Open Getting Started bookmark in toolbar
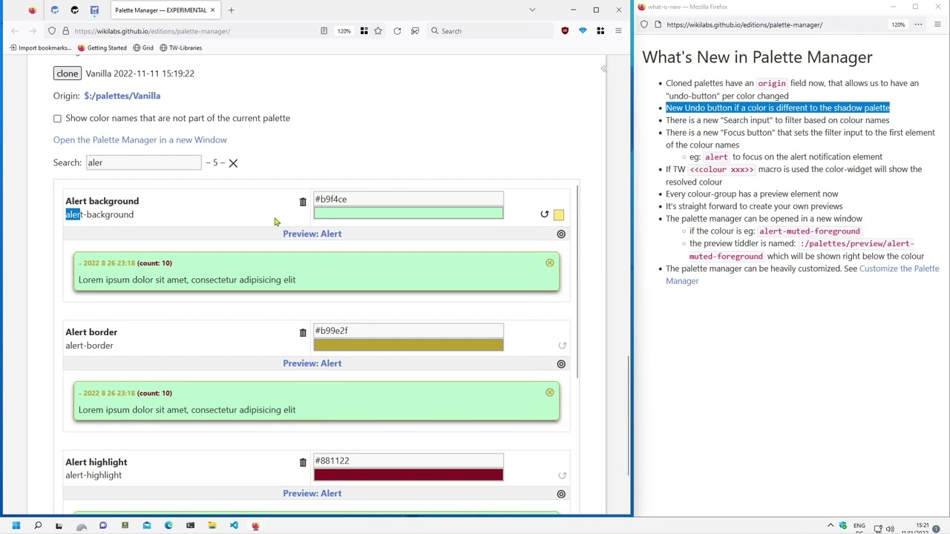The width and height of the screenshot is (950, 534). pos(102,48)
